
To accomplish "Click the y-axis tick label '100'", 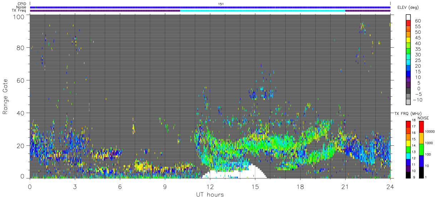I will [x=18, y=17].
